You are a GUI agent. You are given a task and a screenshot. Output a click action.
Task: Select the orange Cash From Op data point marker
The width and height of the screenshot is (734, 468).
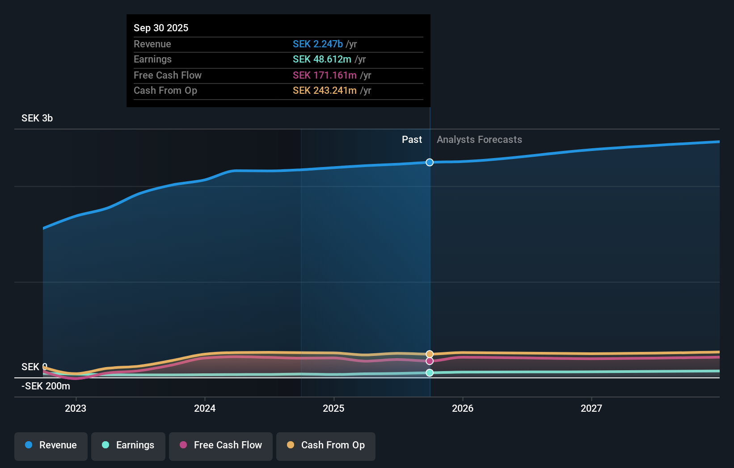pyautogui.click(x=430, y=353)
